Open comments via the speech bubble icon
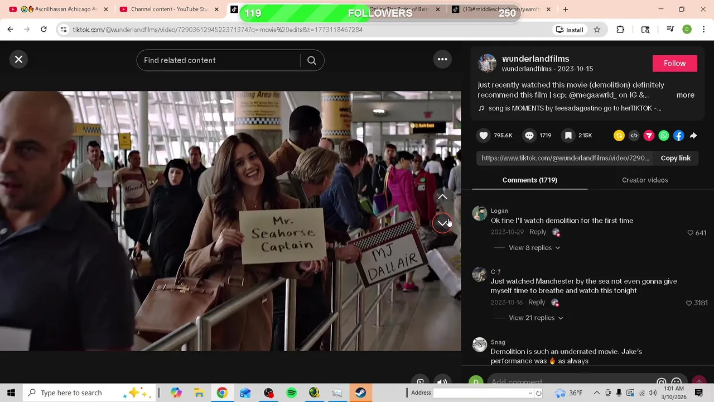Viewport: 714px width, 402px height. [529, 135]
